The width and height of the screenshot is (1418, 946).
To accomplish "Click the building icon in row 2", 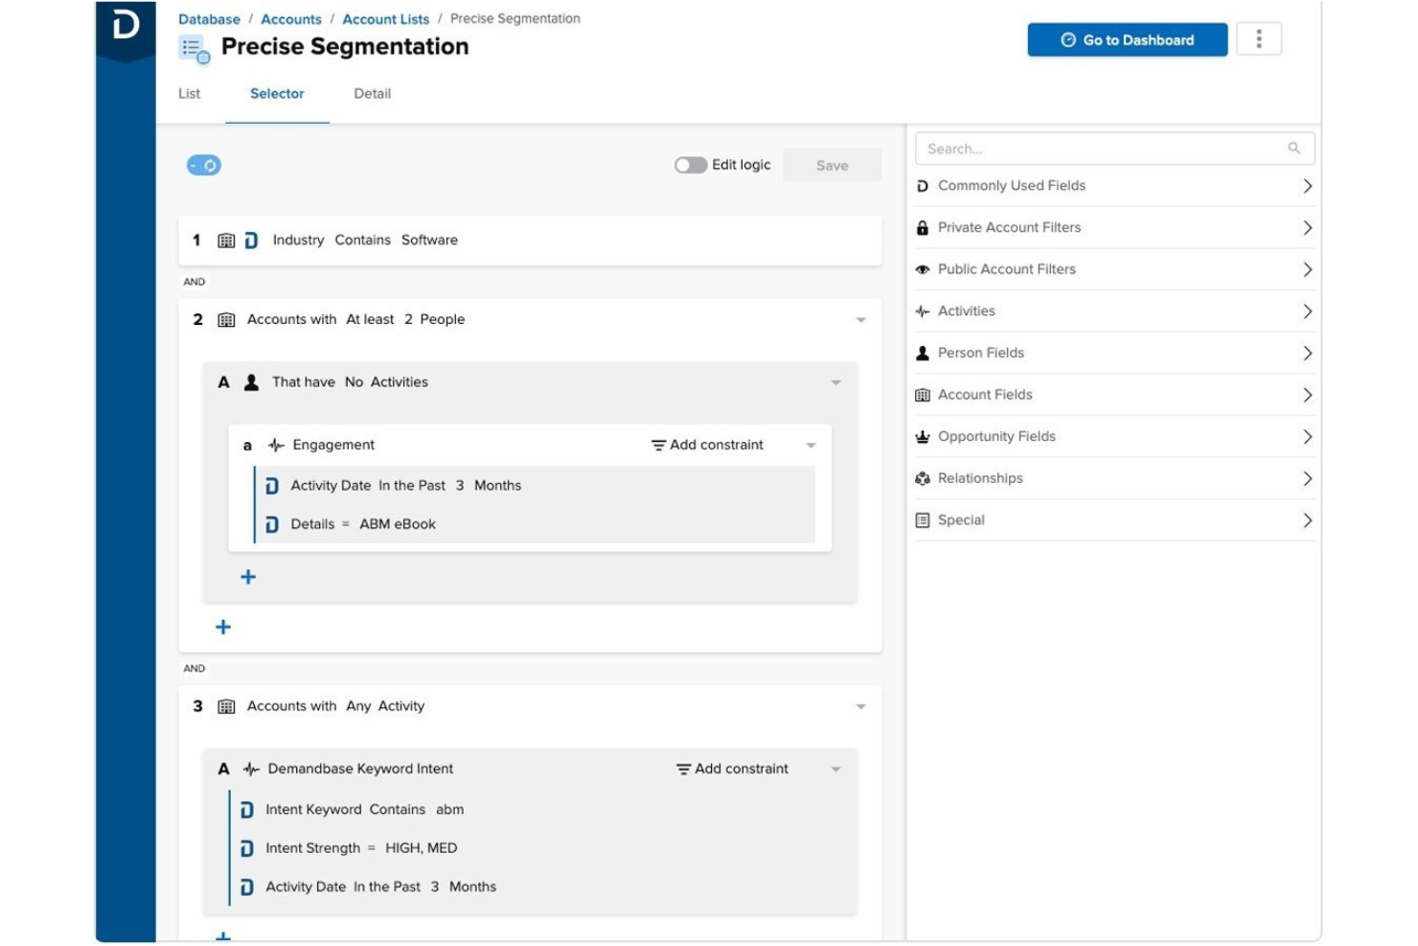I will (x=226, y=320).
